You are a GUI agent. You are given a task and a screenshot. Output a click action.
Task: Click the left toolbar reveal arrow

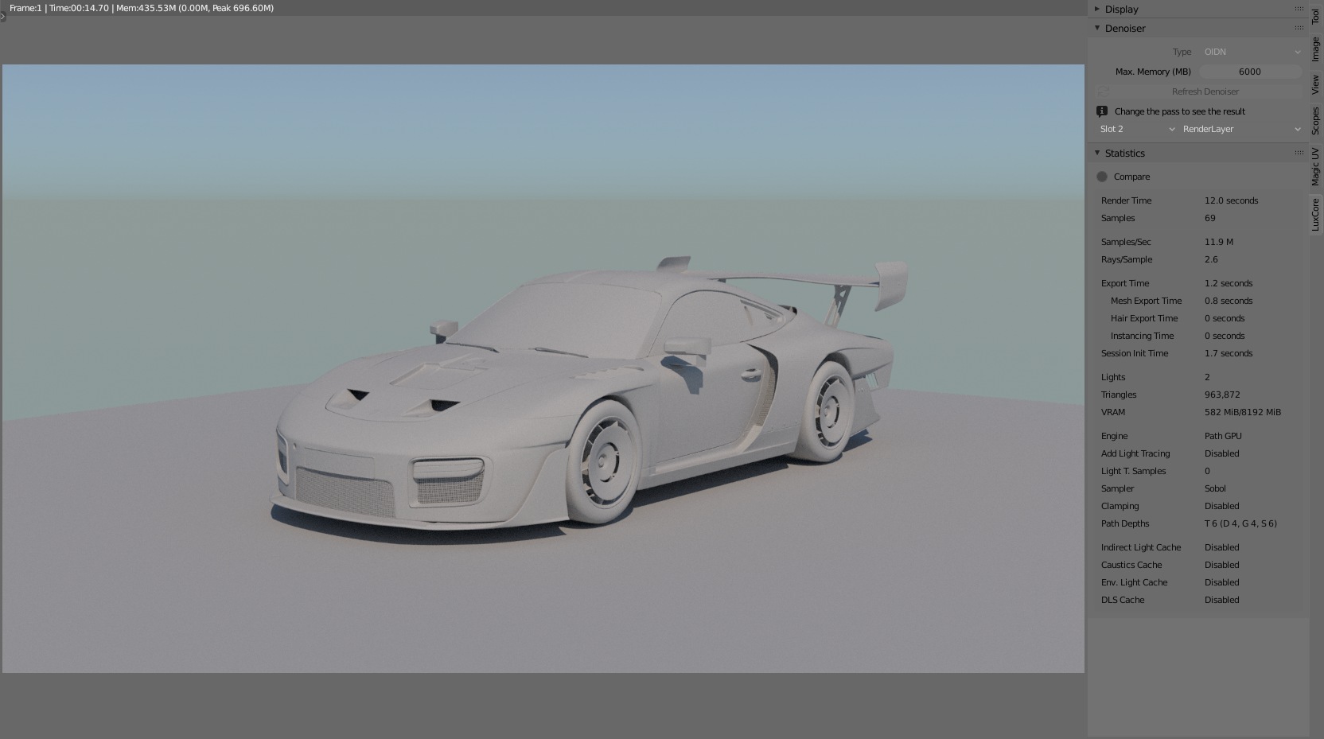pos(3,17)
